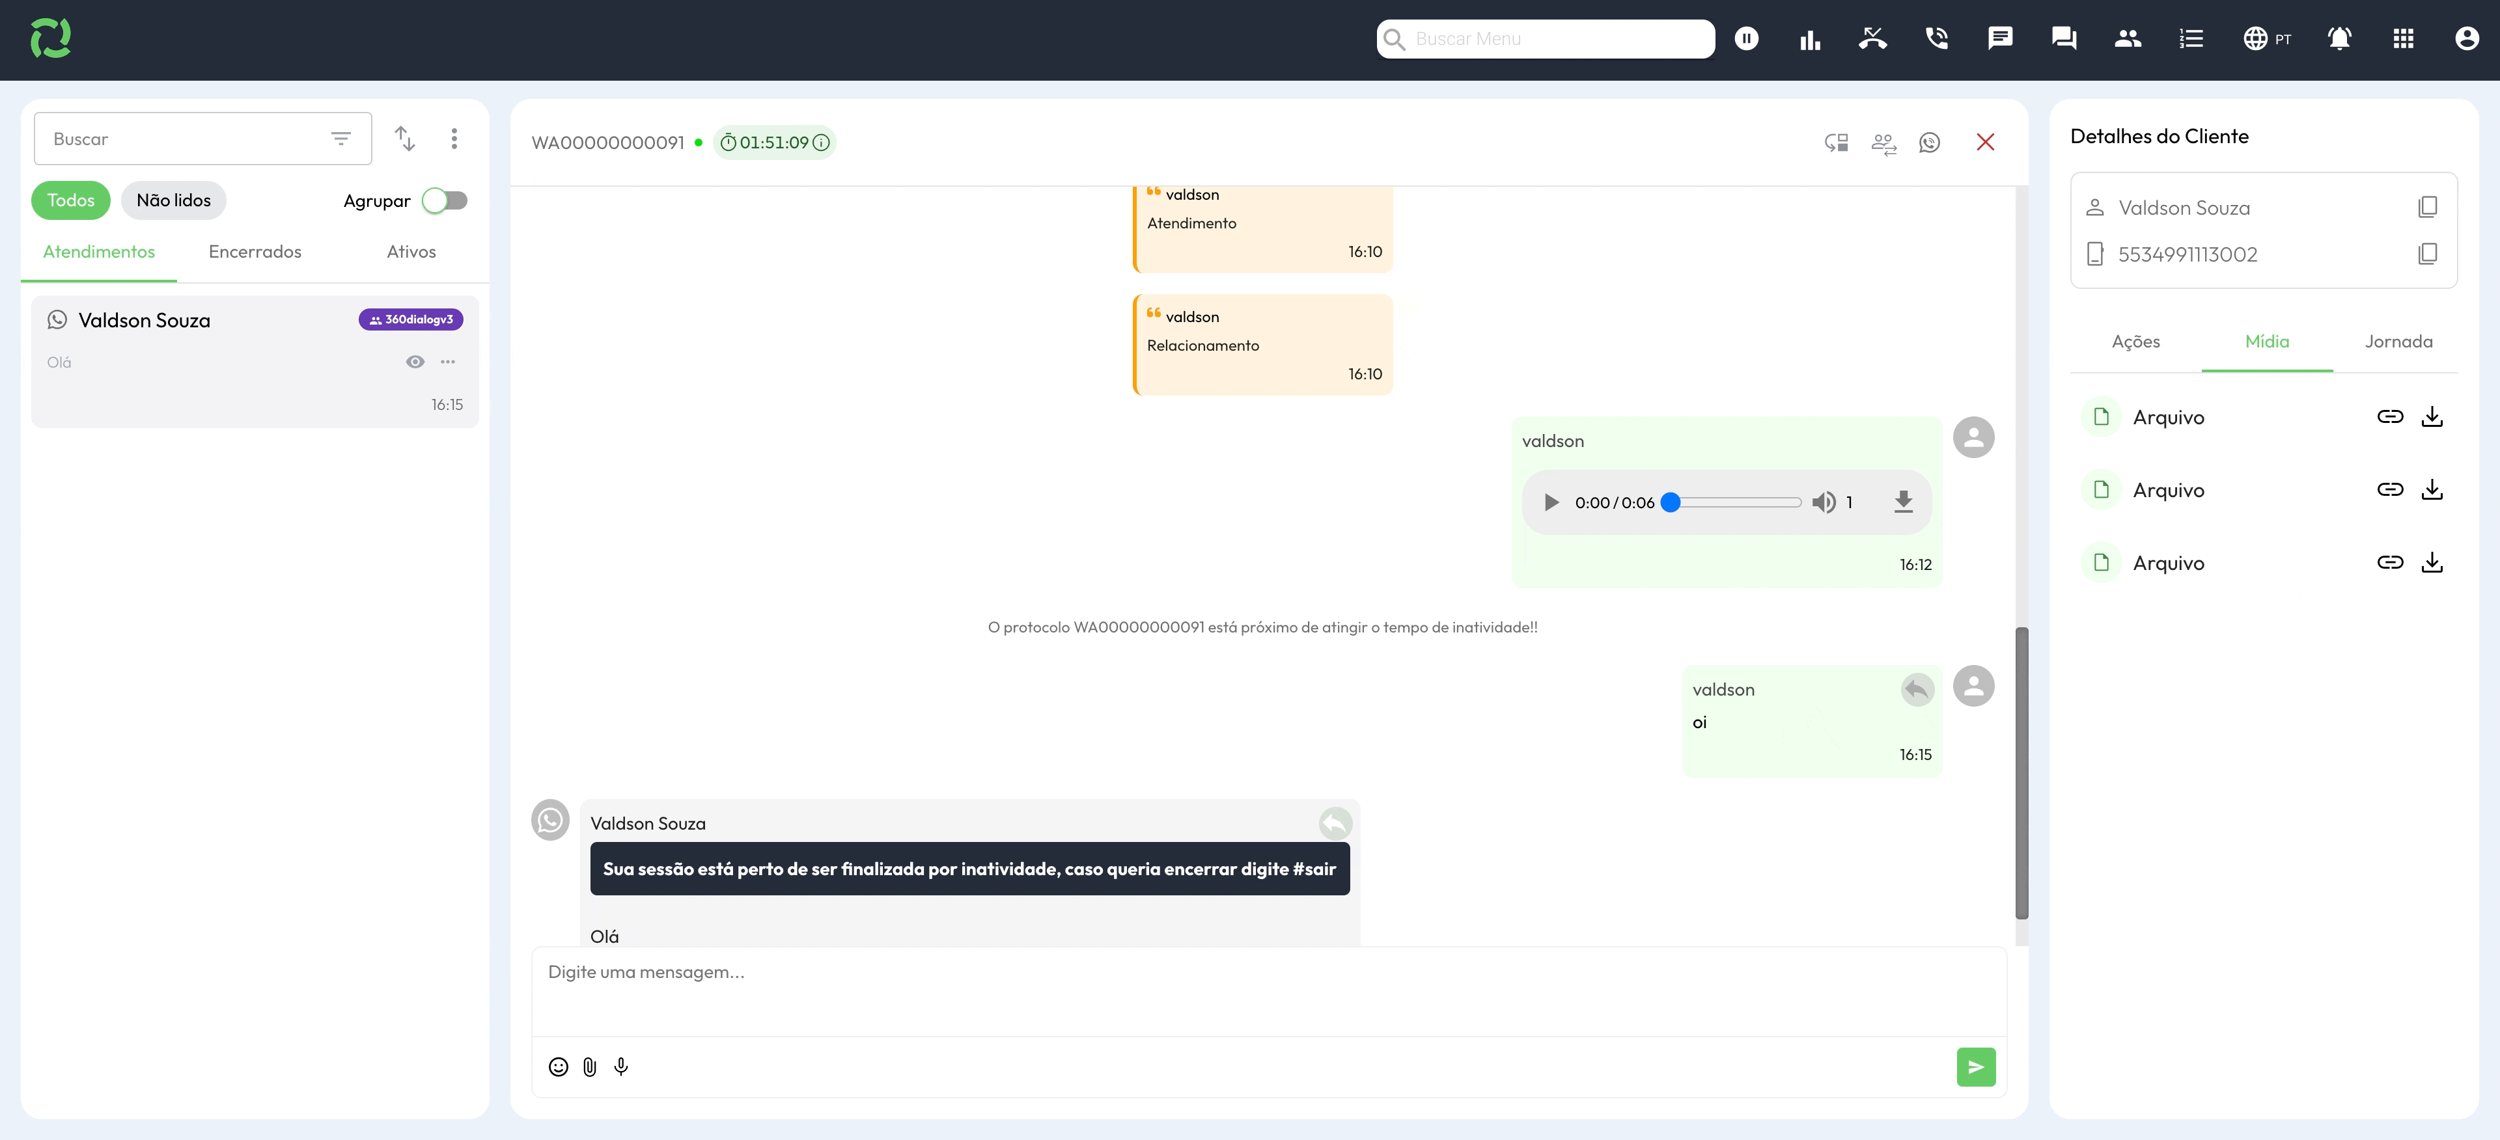Screen dimensions: 2500x1140
Task: Open the conversations double-bubble icon
Action: tap(2064, 39)
